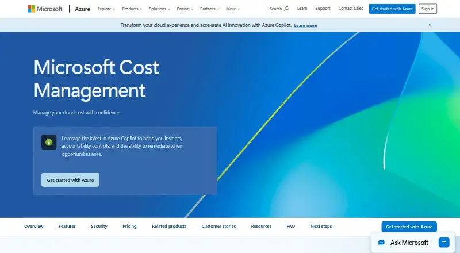Image resolution: width=460 pixels, height=253 pixels.
Task: Select Pricing in the section navigation
Action: [x=129, y=227]
